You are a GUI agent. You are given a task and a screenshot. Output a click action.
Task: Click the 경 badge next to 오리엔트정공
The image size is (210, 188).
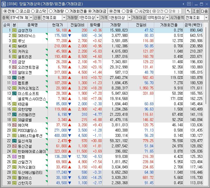14,67
